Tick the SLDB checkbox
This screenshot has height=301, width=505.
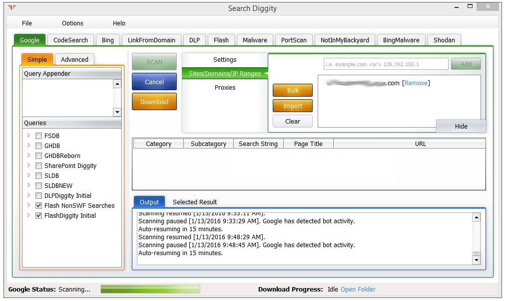point(38,176)
